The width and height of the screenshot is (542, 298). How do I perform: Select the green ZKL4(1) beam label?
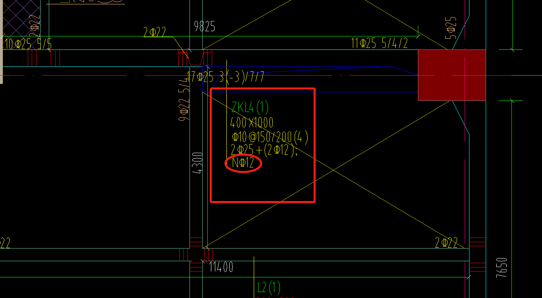coord(250,107)
